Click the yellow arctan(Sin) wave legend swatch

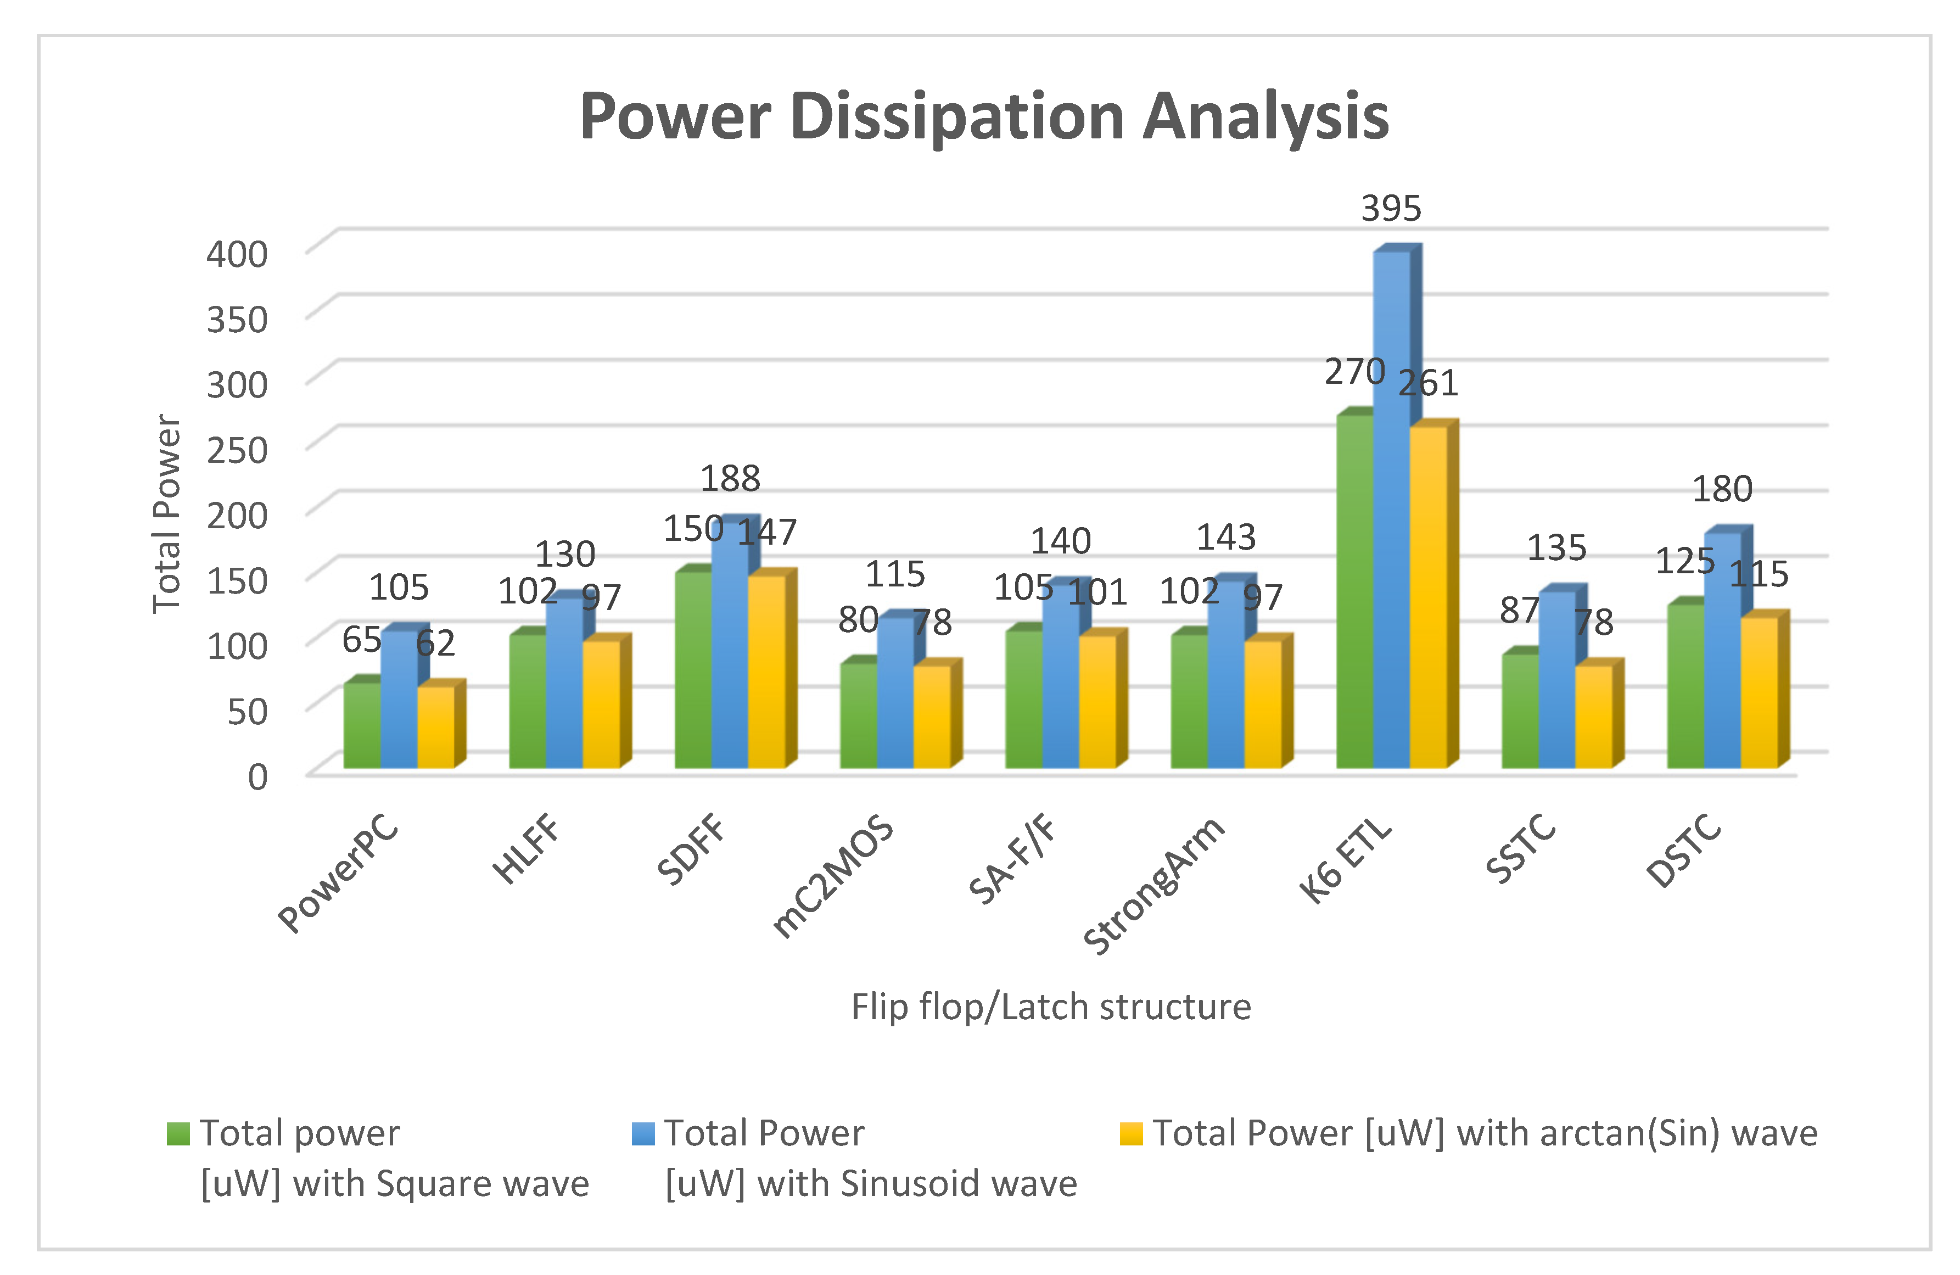click(1131, 1134)
